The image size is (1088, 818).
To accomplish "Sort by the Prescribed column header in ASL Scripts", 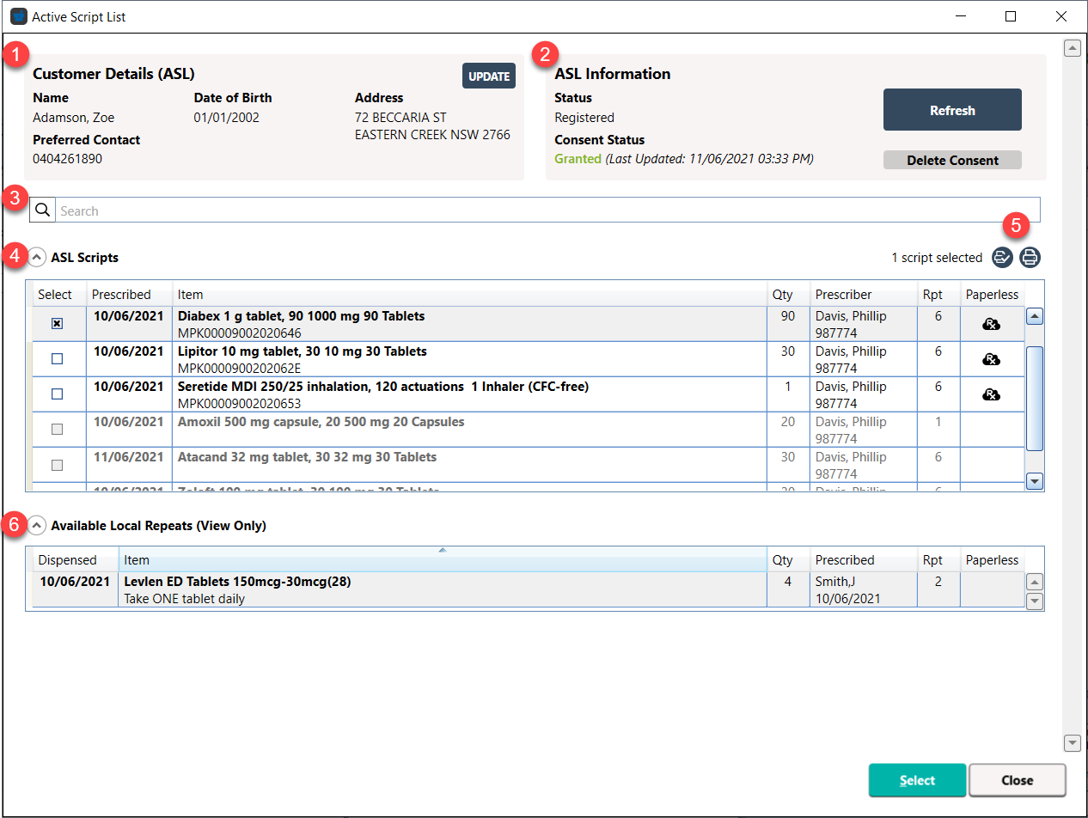I will [129, 294].
